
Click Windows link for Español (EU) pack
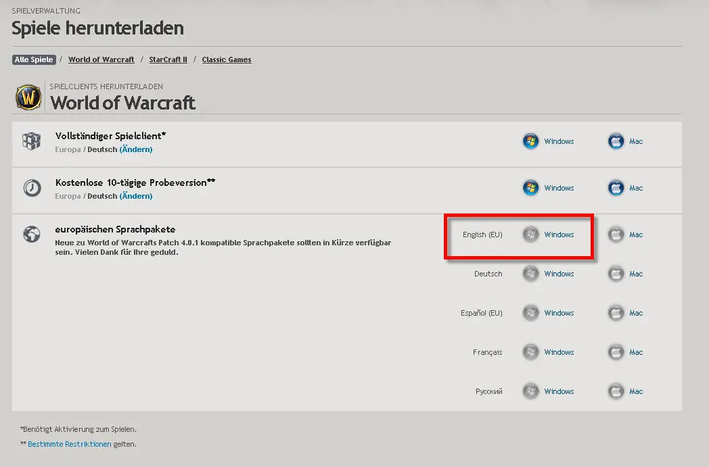tap(559, 313)
